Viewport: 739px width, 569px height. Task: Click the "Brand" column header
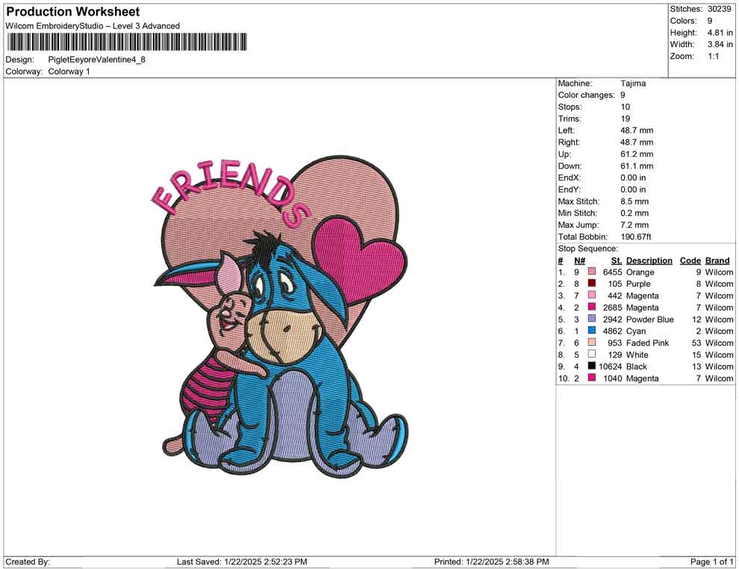pos(717,260)
